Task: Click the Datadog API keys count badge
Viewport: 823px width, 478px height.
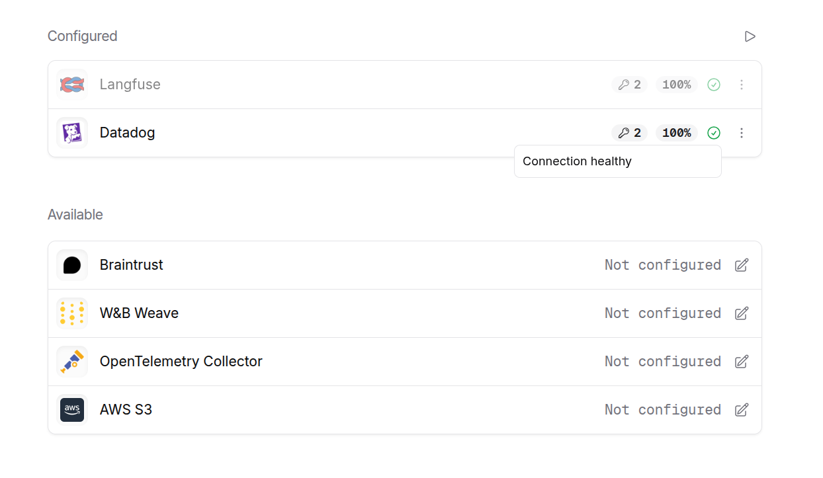Action: coord(629,133)
